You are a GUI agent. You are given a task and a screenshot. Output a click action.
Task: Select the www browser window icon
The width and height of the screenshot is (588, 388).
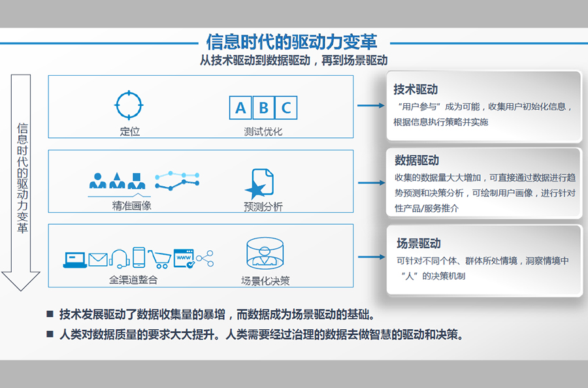[184, 259]
